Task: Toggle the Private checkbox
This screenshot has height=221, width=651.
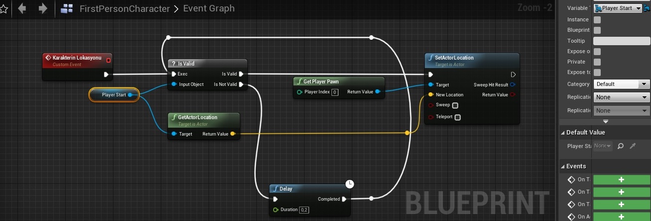Action: point(597,62)
